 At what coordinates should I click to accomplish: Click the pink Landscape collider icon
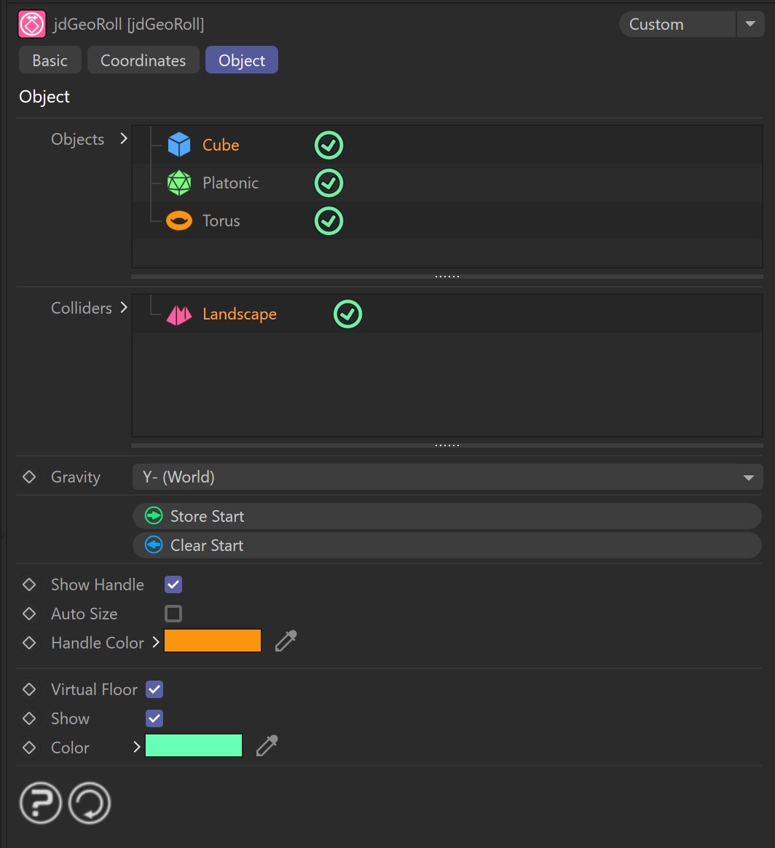click(178, 314)
